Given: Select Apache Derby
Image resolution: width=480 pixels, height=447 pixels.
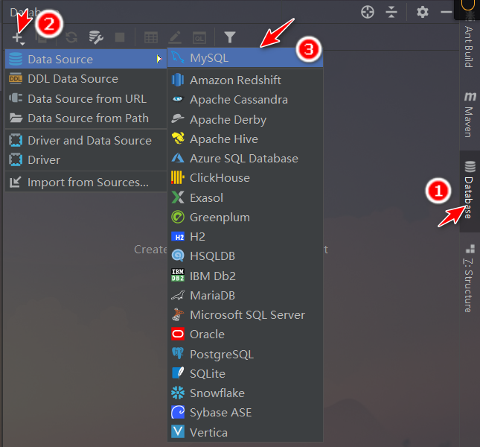Looking at the screenshot, I should (x=245, y=119).
